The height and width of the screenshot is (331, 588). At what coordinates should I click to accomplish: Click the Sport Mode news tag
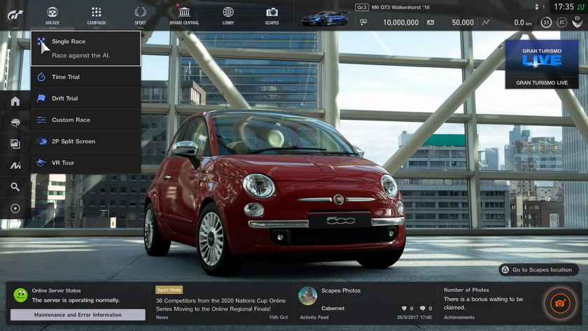[169, 290]
